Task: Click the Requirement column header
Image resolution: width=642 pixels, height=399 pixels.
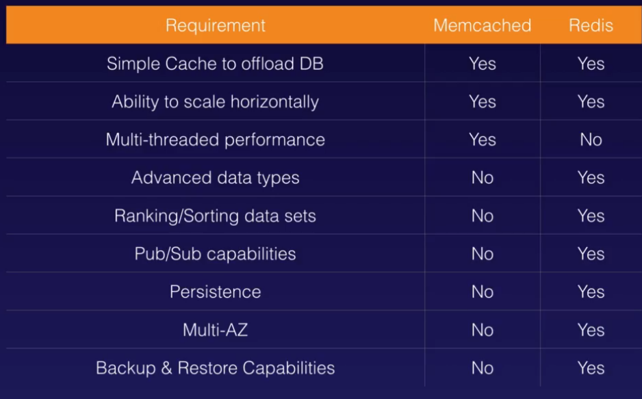Action: tap(215, 26)
